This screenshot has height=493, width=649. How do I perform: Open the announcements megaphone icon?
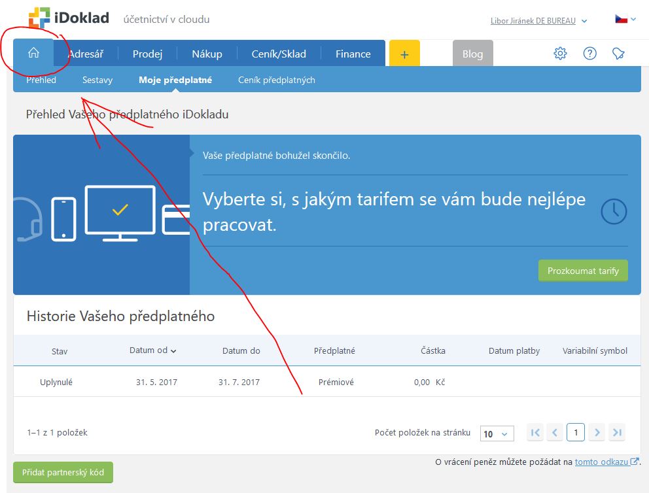[618, 54]
